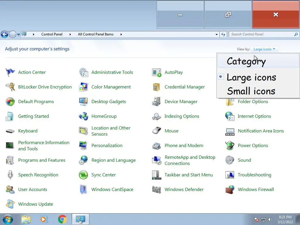Refresh the Control Panel address bar

click(223, 35)
